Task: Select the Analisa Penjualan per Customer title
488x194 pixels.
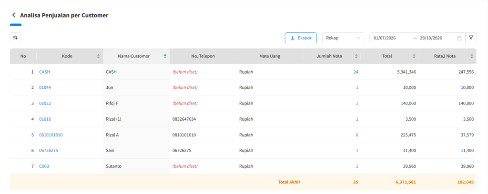Action: click(64, 15)
